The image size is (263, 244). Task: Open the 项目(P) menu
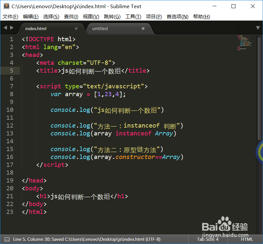[154, 17]
